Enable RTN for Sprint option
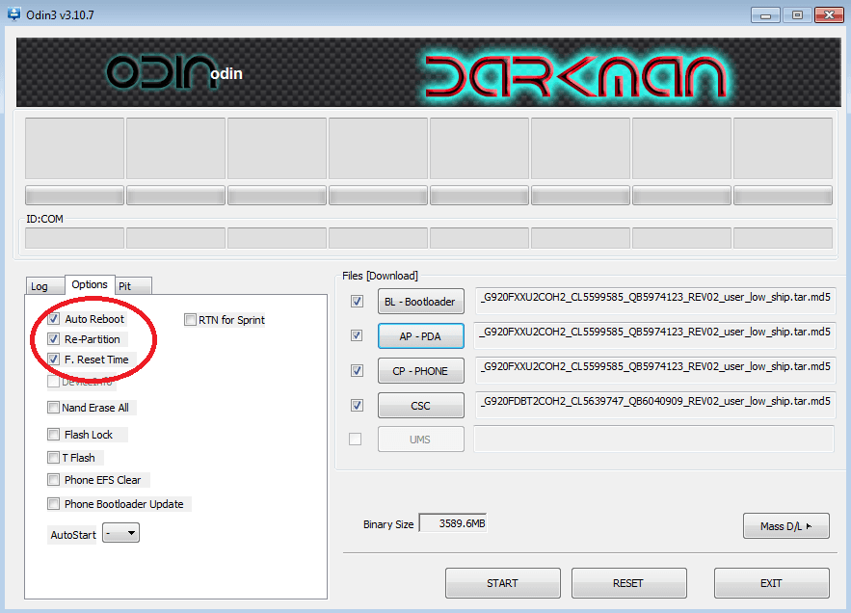This screenshot has height=613, width=851. tap(190, 319)
